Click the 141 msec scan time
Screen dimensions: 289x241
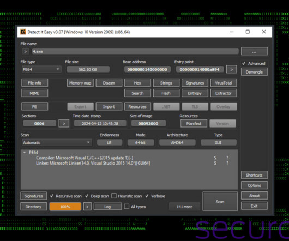[x=184, y=207]
